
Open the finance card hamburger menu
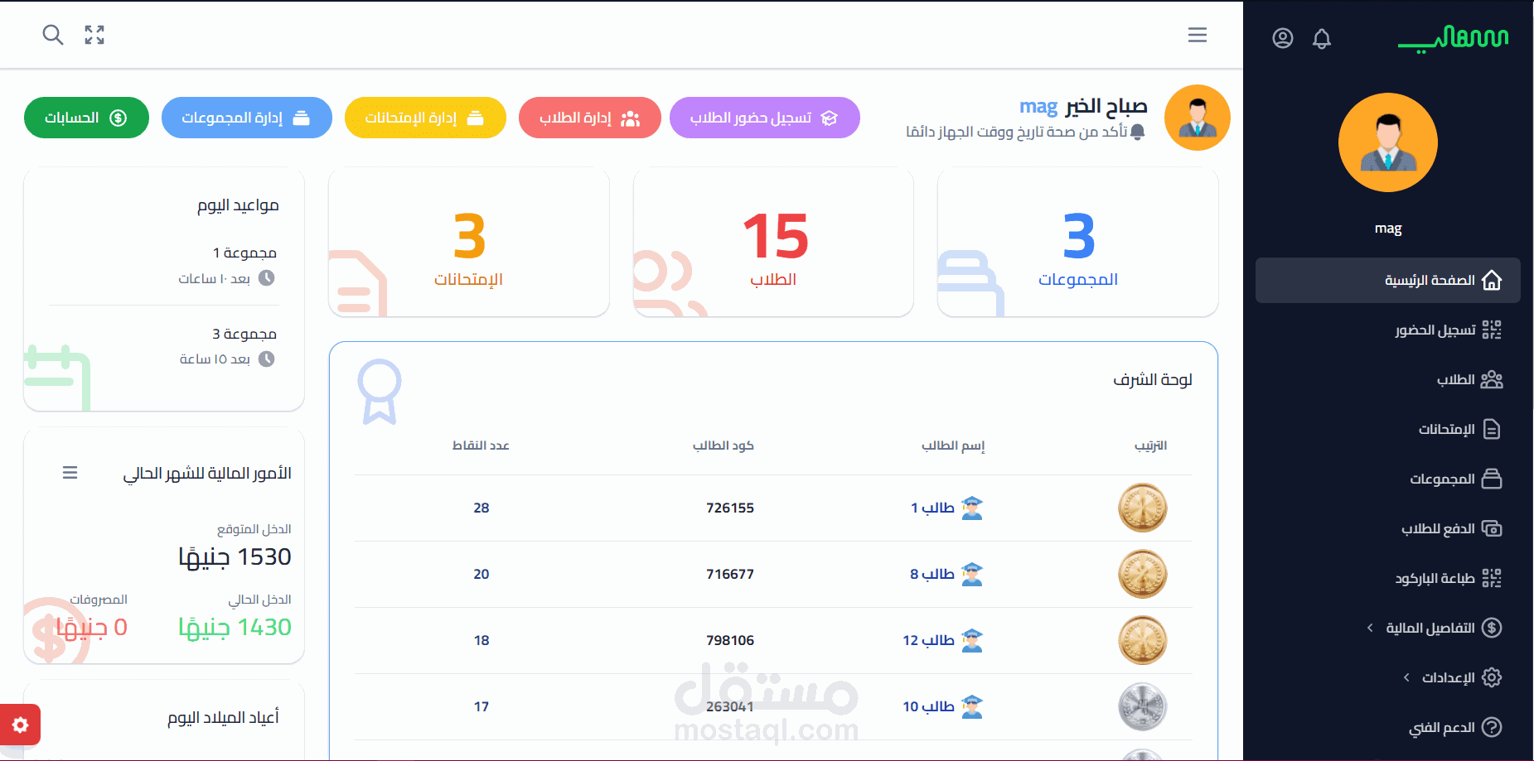click(x=70, y=473)
